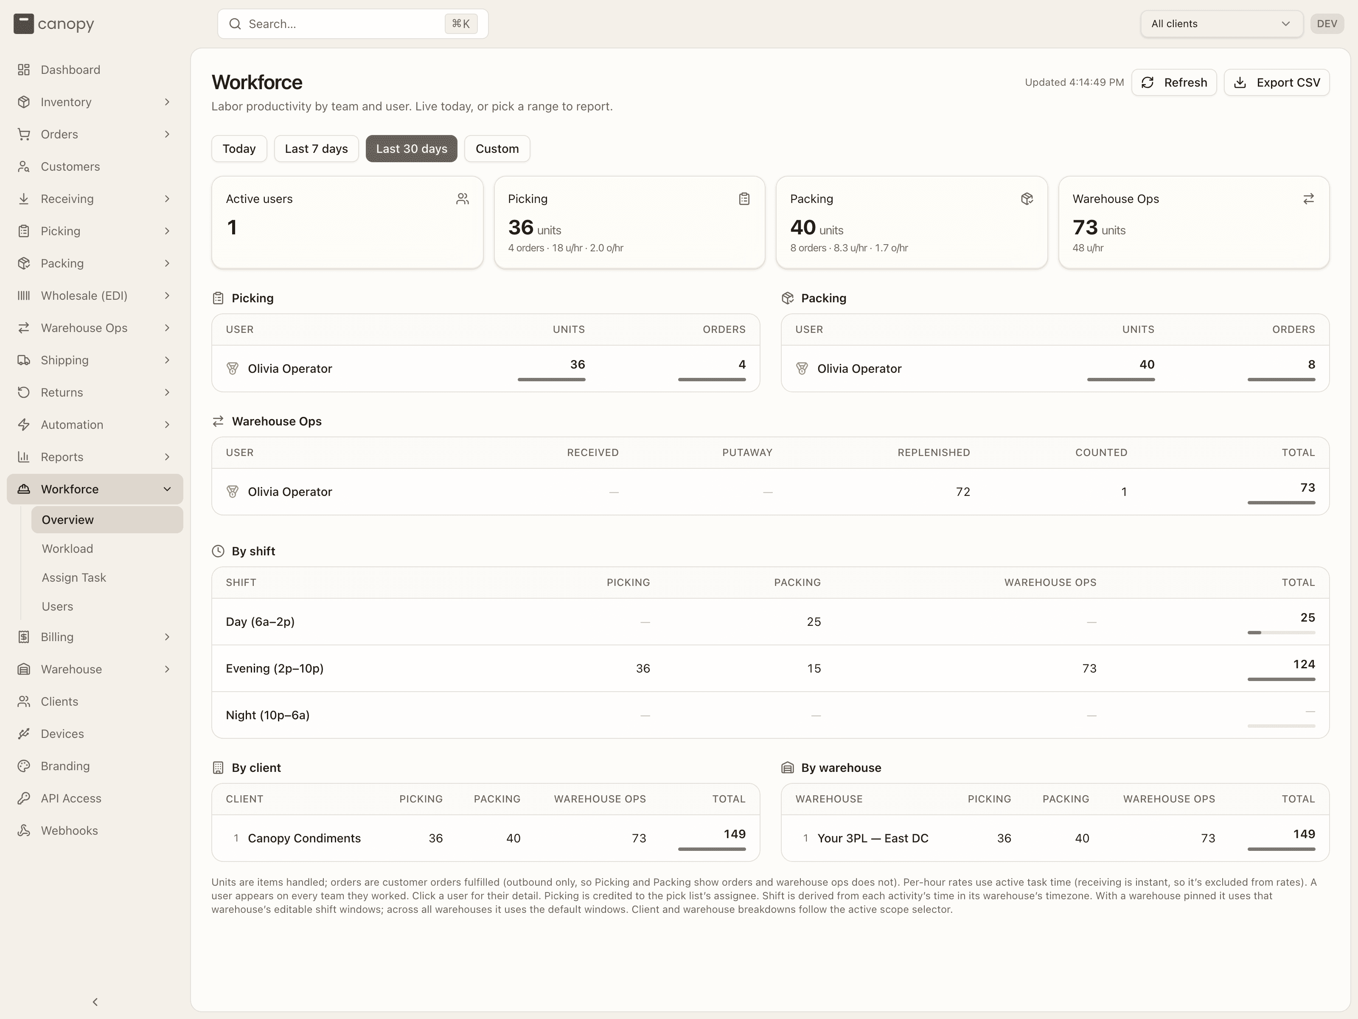Image resolution: width=1358 pixels, height=1019 pixels.
Task: Click the clock icon beside By shift
Action: [218, 551]
